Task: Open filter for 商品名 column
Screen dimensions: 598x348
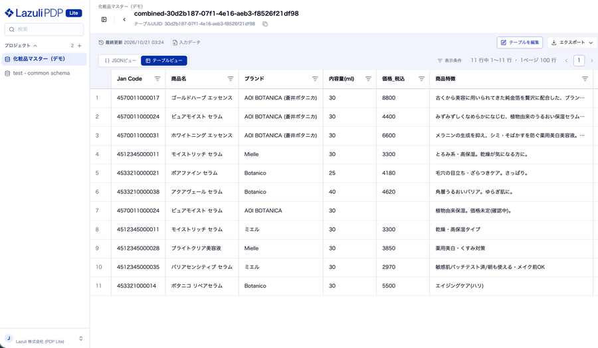Action: [231, 78]
